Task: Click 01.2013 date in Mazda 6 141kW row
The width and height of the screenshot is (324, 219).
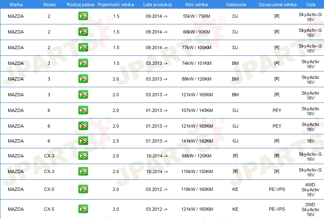Action: [x=157, y=141]
